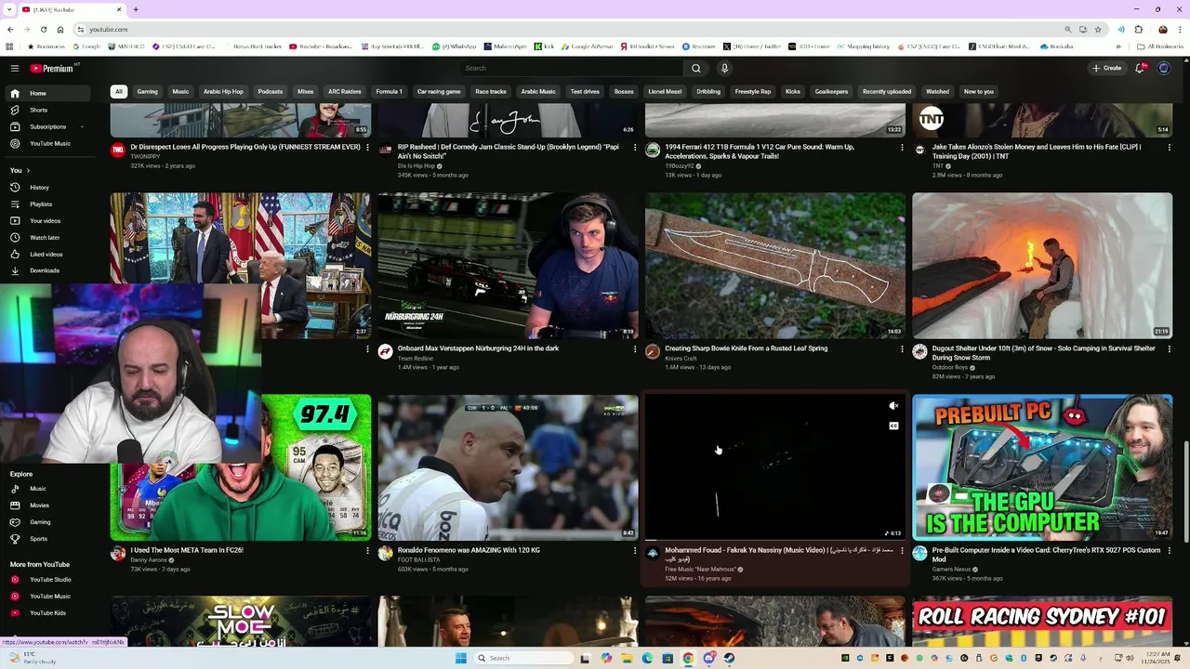This screenshot has height=669, width=1190.
Task: Open Movies under Explore
Action: (x=46, y=505)
